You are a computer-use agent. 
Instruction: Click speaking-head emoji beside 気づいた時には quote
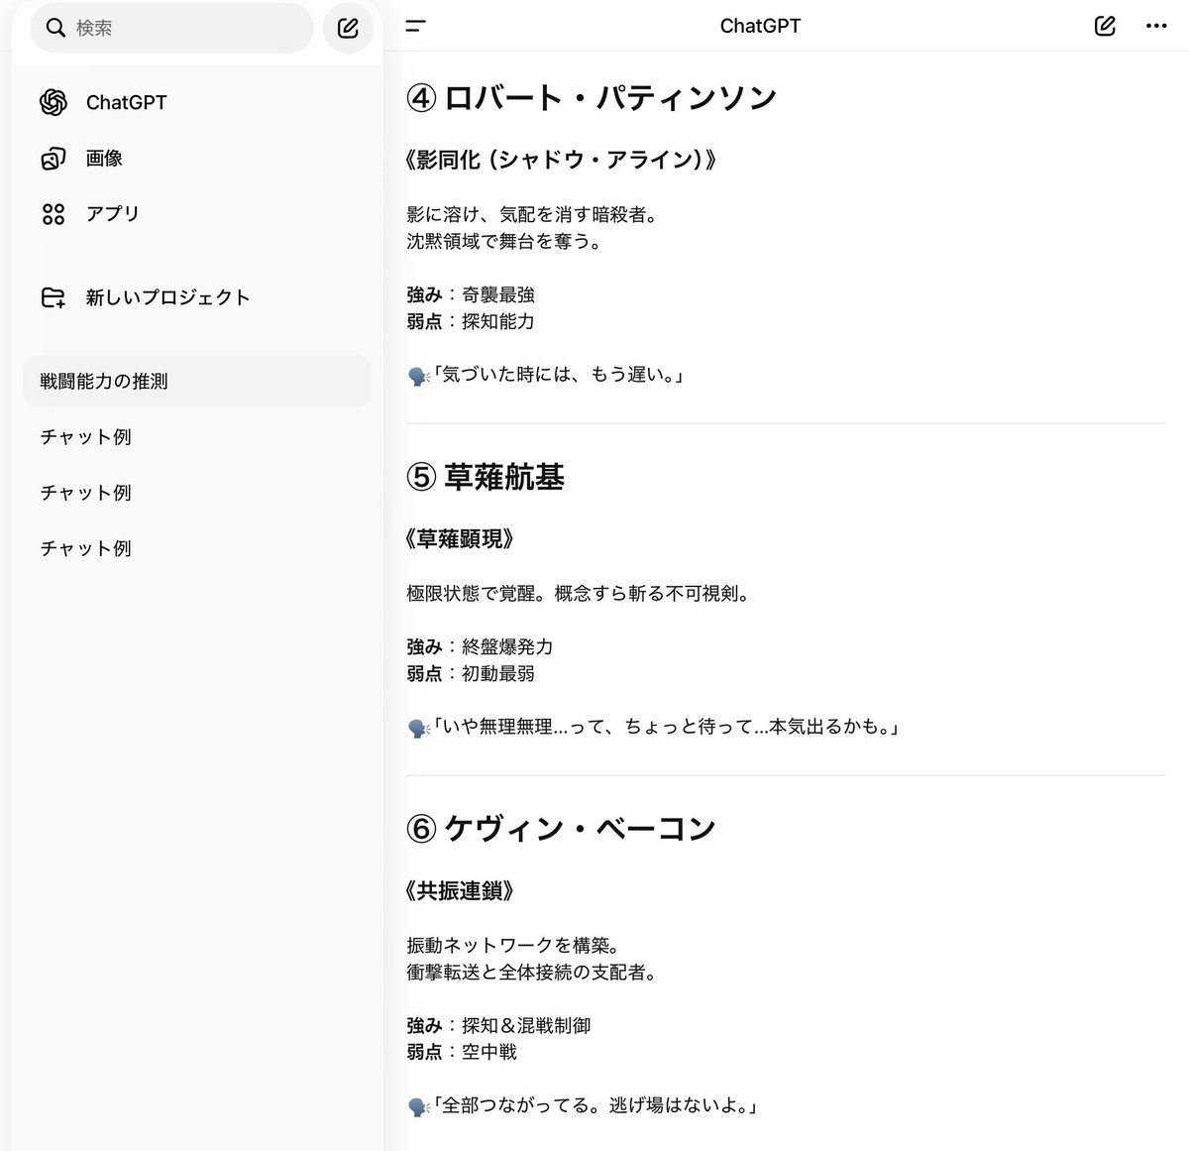tap(418, 376)
